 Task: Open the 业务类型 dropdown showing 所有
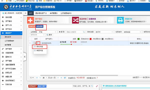pos(48,32)
